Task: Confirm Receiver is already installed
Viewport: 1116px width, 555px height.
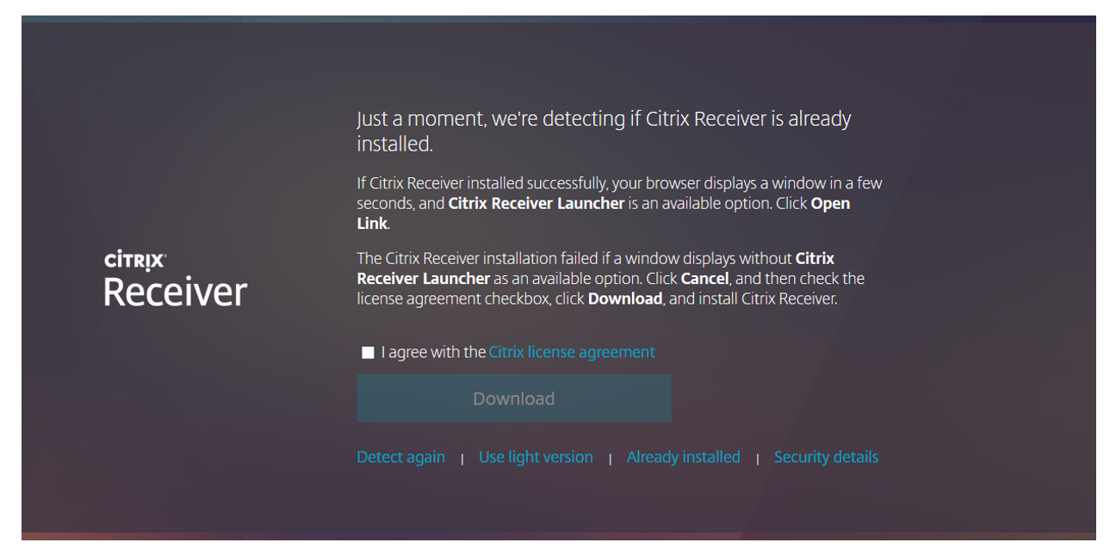Action: 683,457
